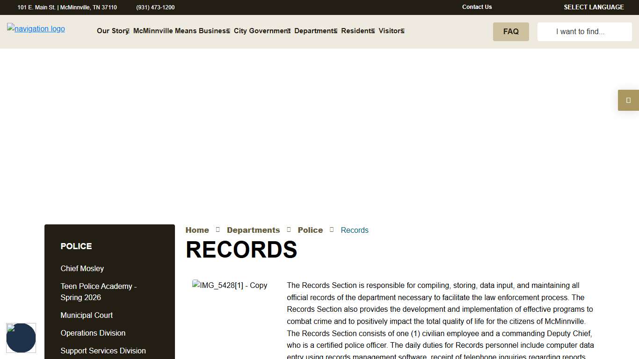Image resolution: width=639 pixels, height=359 pixels.
Task: Open the Operations Division sidebar link
Action: pos(93,333)
